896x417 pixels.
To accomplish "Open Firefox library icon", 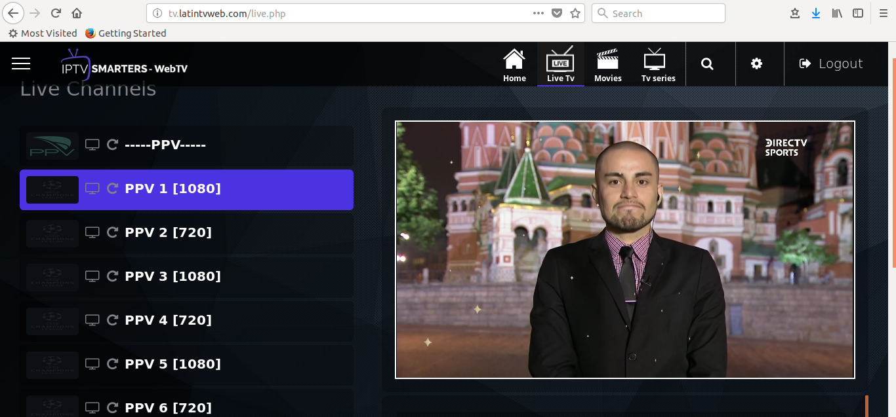I will point(837,13).
